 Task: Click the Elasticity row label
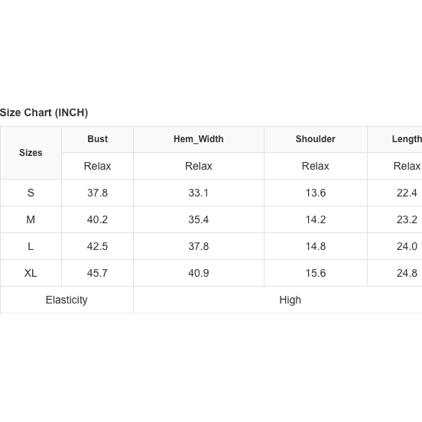[67, 300]
